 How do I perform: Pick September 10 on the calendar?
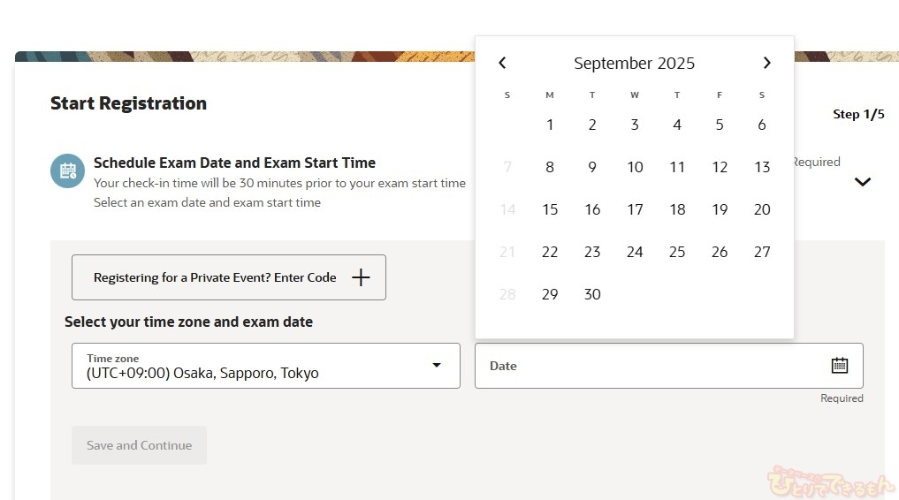coord(635,167)
